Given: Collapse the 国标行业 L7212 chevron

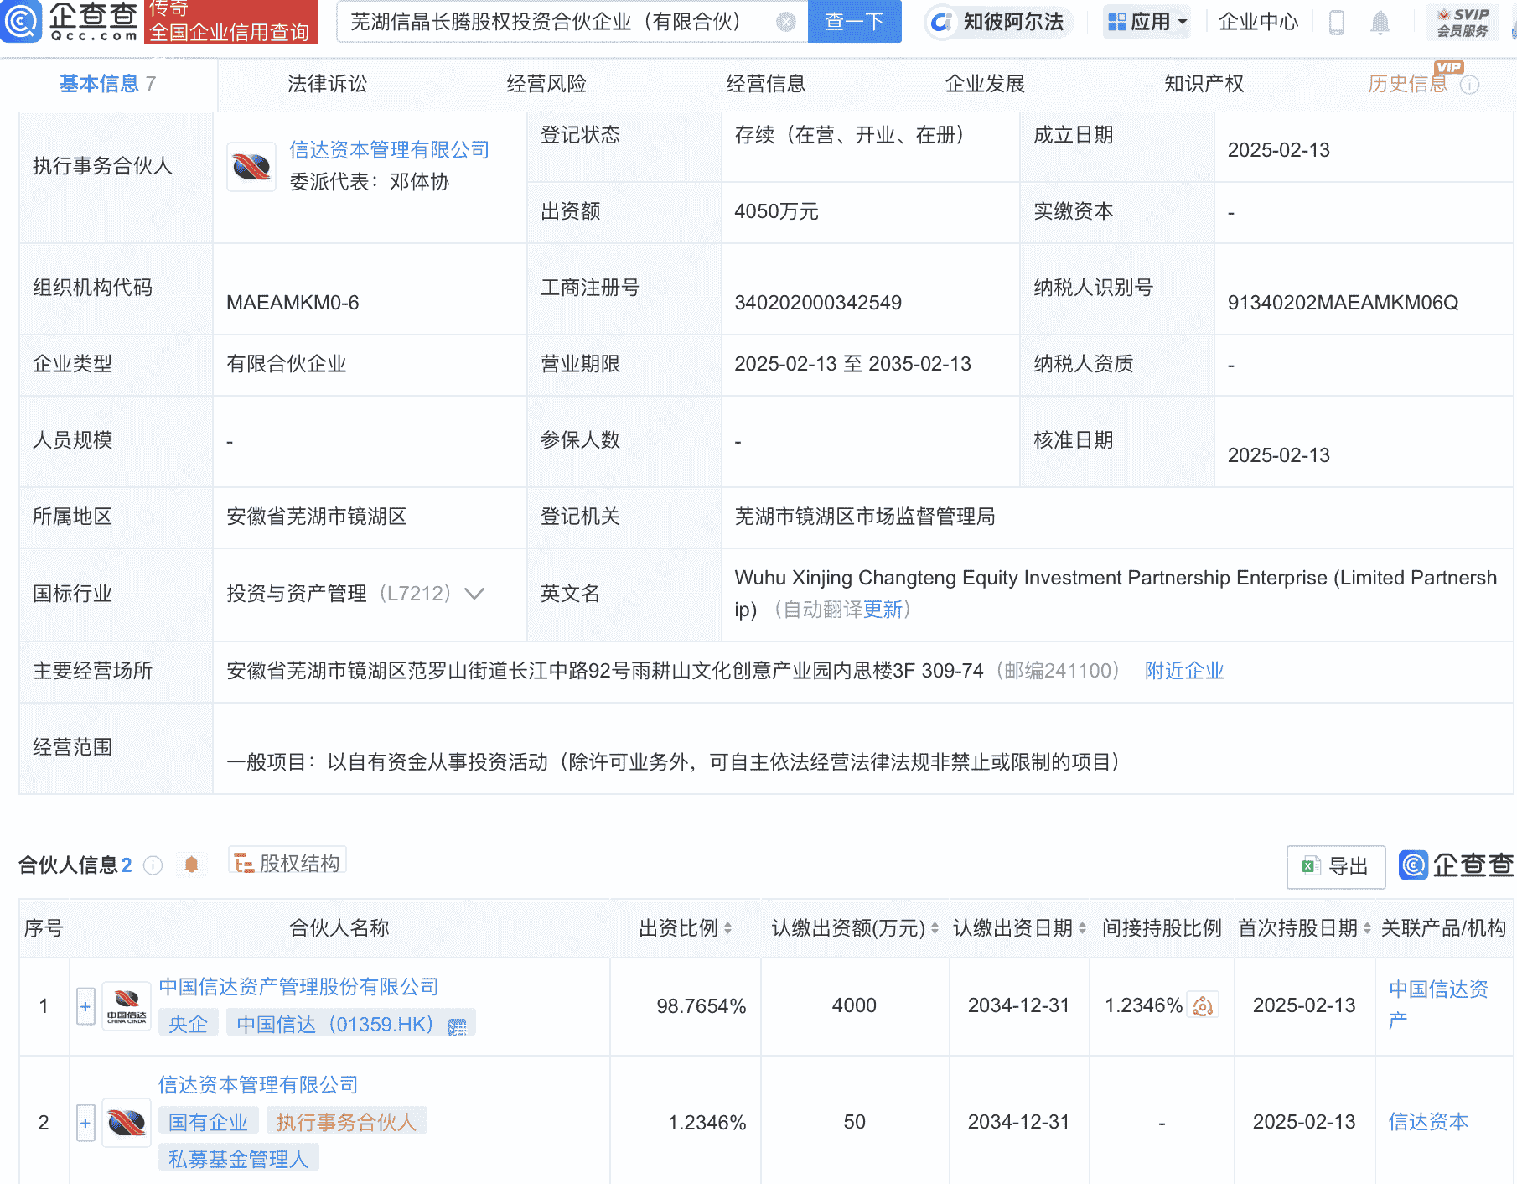Looking at the screenshot, I should 474,594.
